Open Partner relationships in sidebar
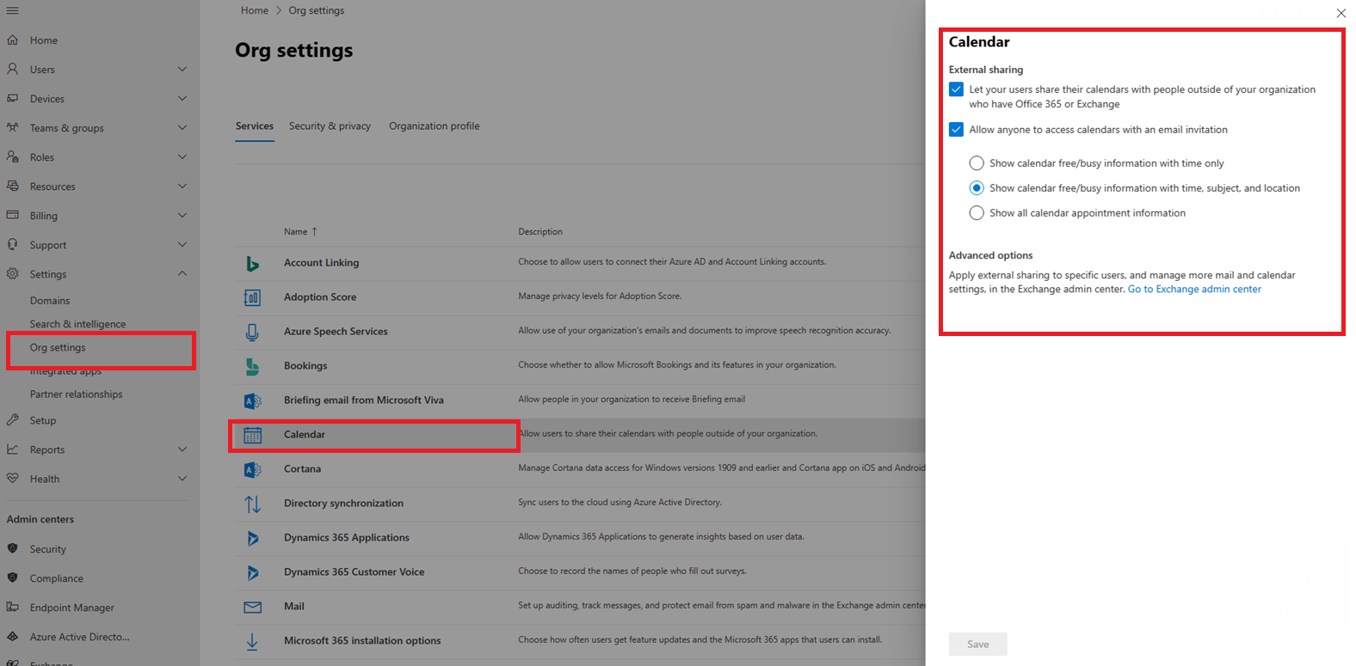Viewport: 1356px width, 666px height. coord(77,394)
